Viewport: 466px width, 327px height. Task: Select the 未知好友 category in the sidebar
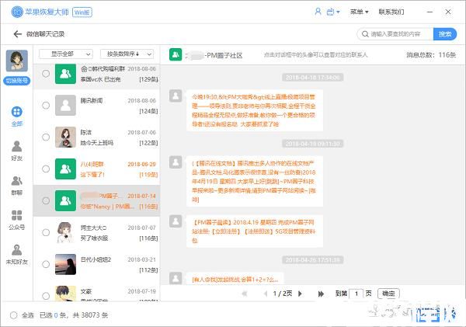point(17,255)
